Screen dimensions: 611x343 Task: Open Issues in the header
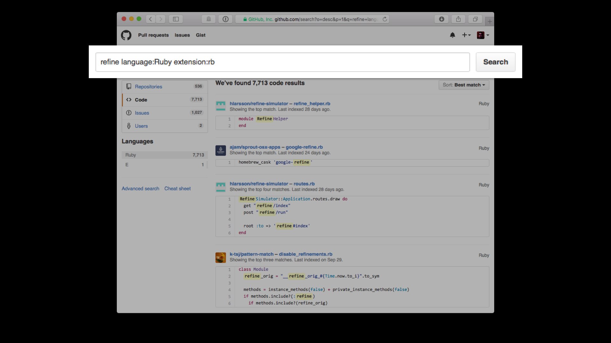click(182, 35)
